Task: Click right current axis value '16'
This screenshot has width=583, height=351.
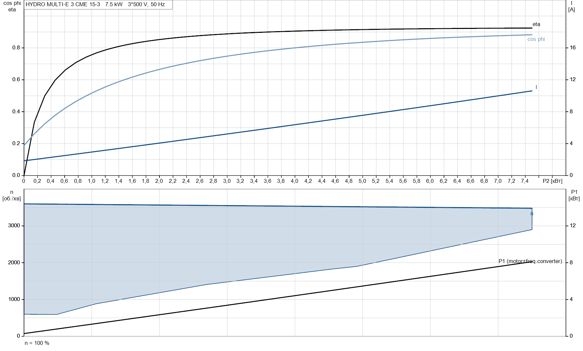Action: coord(573,48)
